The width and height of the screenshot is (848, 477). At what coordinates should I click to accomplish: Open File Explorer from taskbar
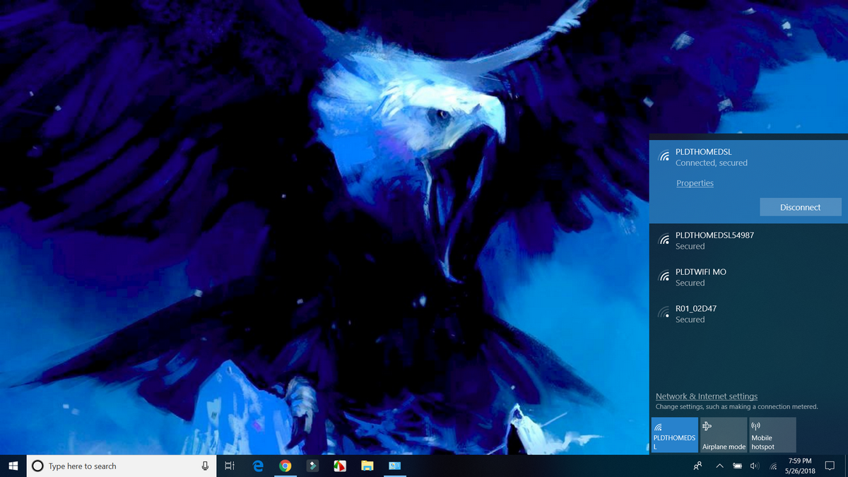click(367, 466)
